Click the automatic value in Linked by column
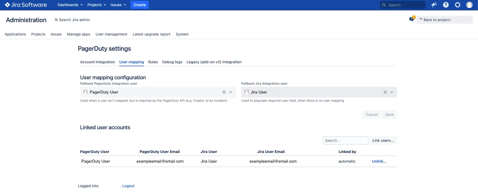 pyautogui.click(x=347, y=161)
